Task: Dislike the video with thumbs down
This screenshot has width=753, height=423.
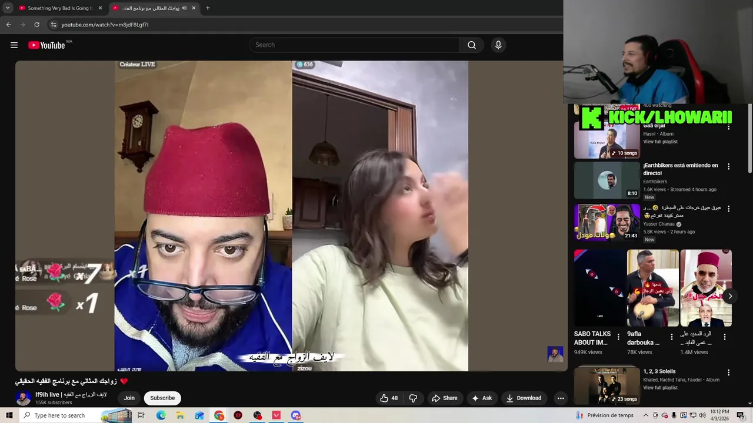Action: point(413,398)
